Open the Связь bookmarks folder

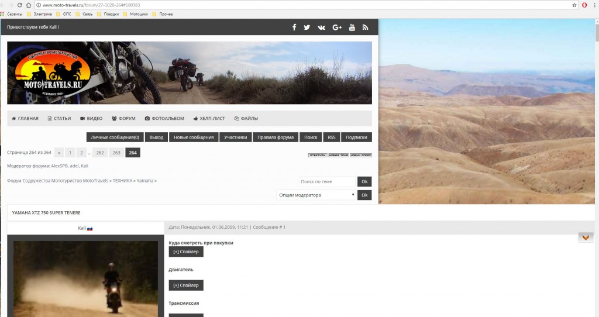pyautogui.click(x=84, y=14)
